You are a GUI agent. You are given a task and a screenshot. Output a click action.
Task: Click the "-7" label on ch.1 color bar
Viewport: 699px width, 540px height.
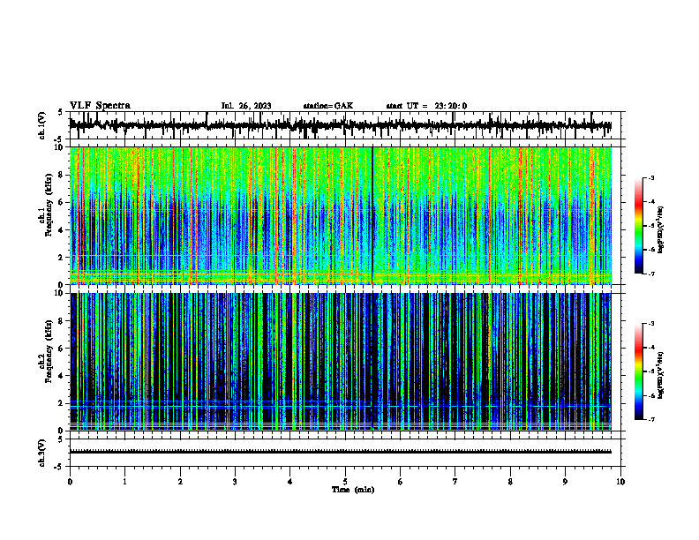[650, 274]
